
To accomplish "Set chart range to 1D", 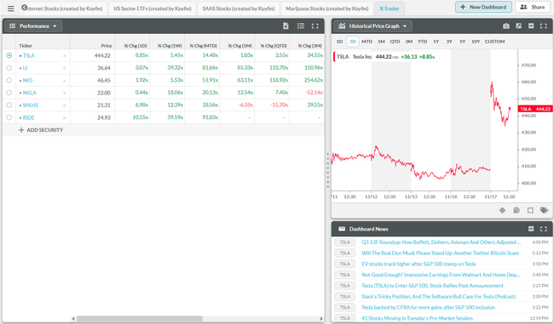I will tap(339, 42).
